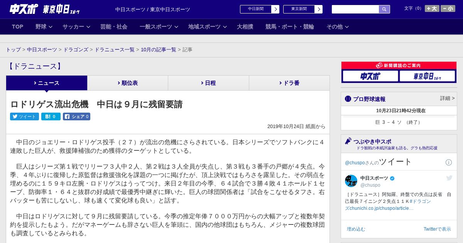Click 埋め込む link in Twitter widget
This screenshot has height=243, width=463.
[x=356, y=229]
